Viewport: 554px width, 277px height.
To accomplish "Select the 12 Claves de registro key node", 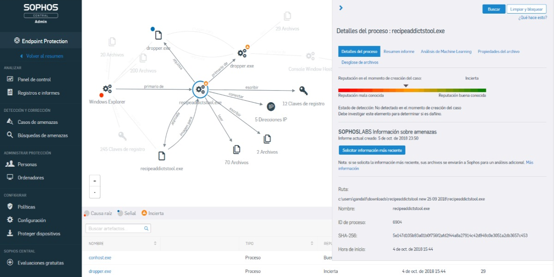I will point(304,91).
